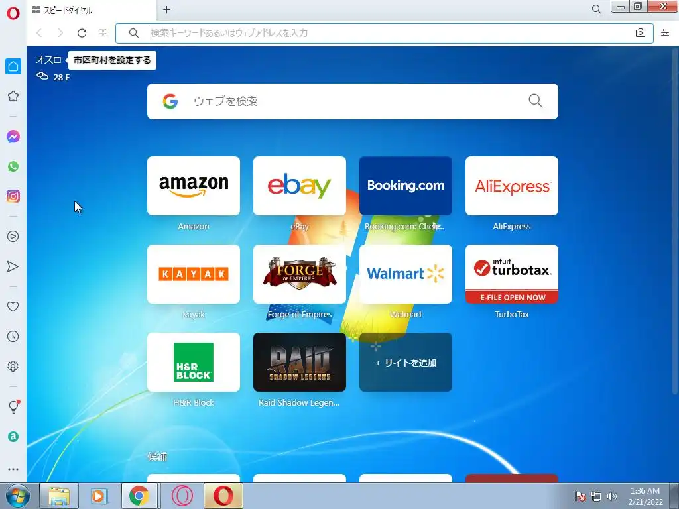Open the Kayak speed dial tile
This screenshot has width=679, height=509.
click(x=194, y=274)
